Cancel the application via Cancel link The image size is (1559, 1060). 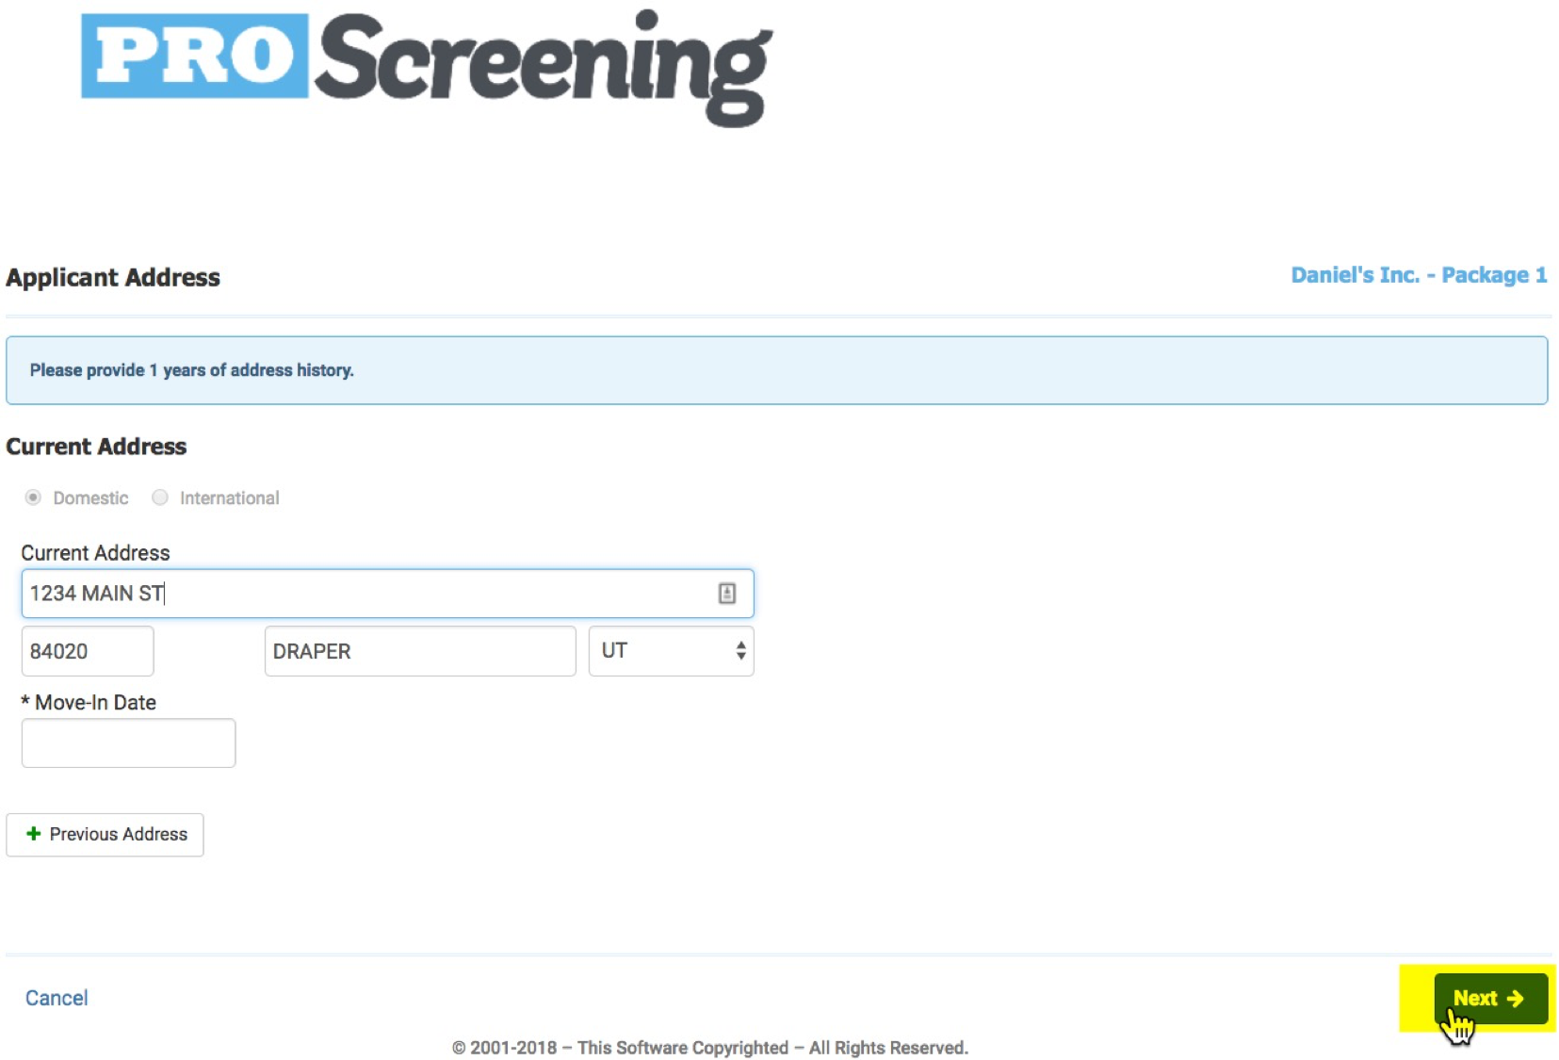57,998
